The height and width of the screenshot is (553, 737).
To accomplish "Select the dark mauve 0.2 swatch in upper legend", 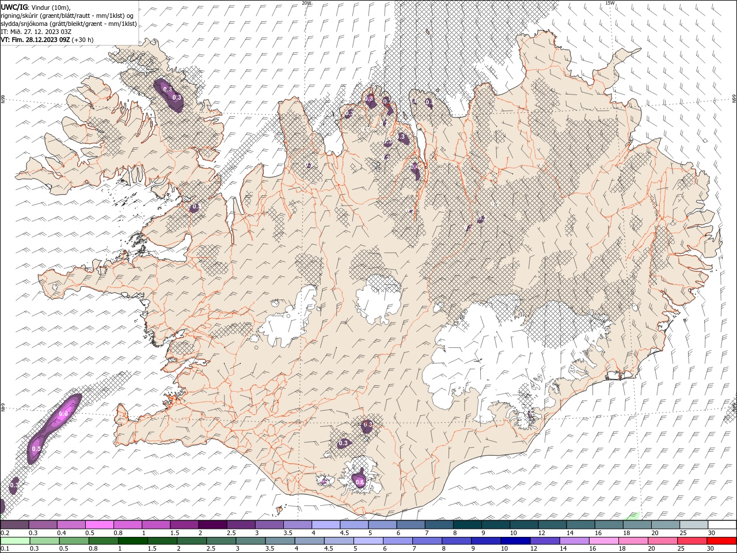I will point(15,525).
